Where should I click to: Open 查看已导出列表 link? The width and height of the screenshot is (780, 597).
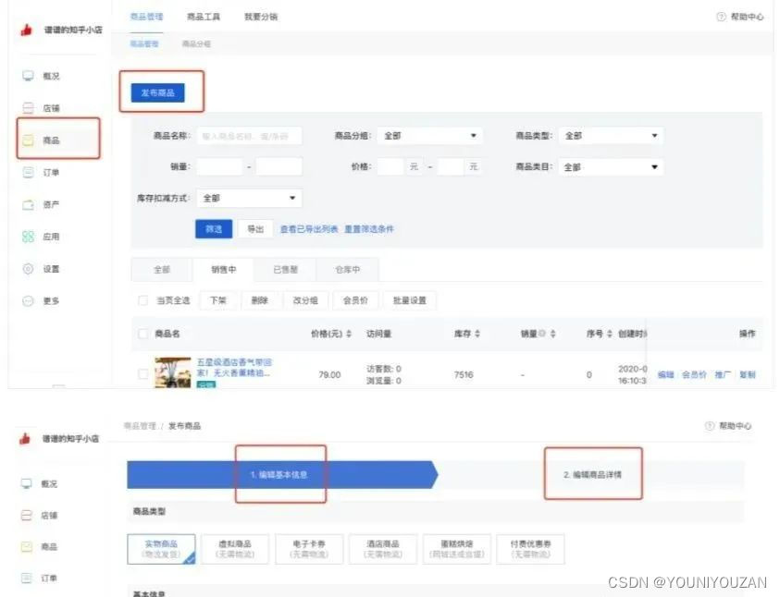click(309, 229)
